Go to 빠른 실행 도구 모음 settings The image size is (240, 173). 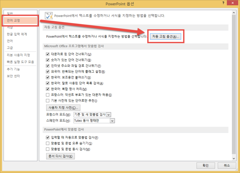[x=20, y=62]
